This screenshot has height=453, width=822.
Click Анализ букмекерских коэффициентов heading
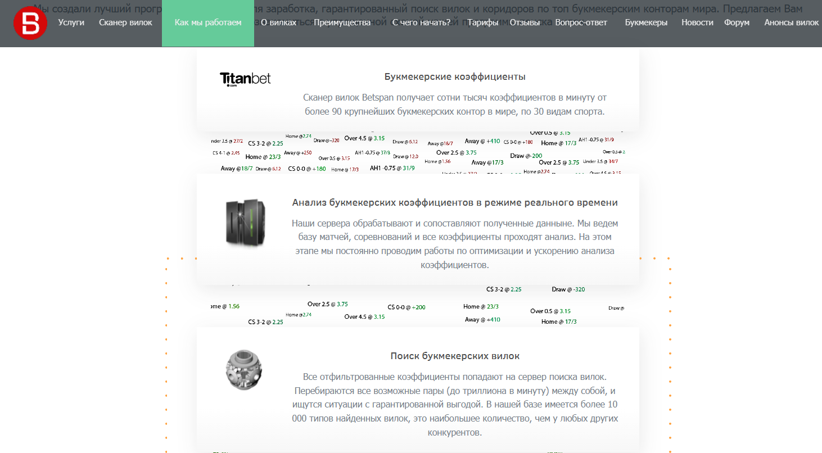pyautogui.click(x=455, y=202)
